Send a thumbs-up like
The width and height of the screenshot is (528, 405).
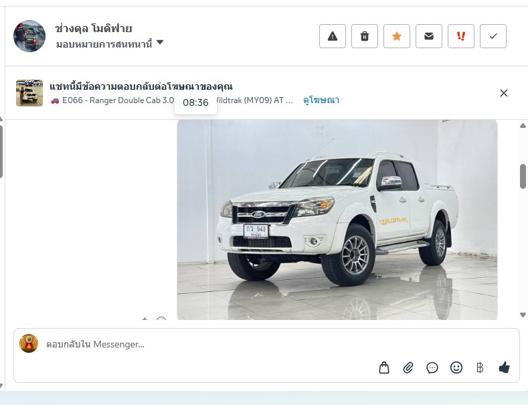(504, 368)
